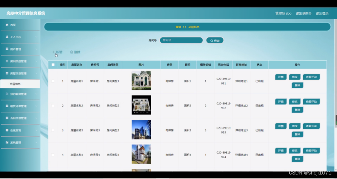337x179 pixels.
Task: Click the magnifier icon in the 查询 button
Action: 211,41
